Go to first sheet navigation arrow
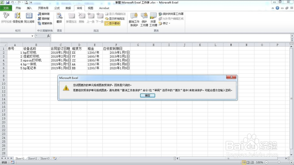This screenshot has height=165, width=294. click(x=2, y=159)
